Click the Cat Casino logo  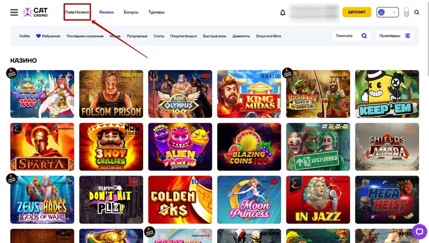coord(35,12)
